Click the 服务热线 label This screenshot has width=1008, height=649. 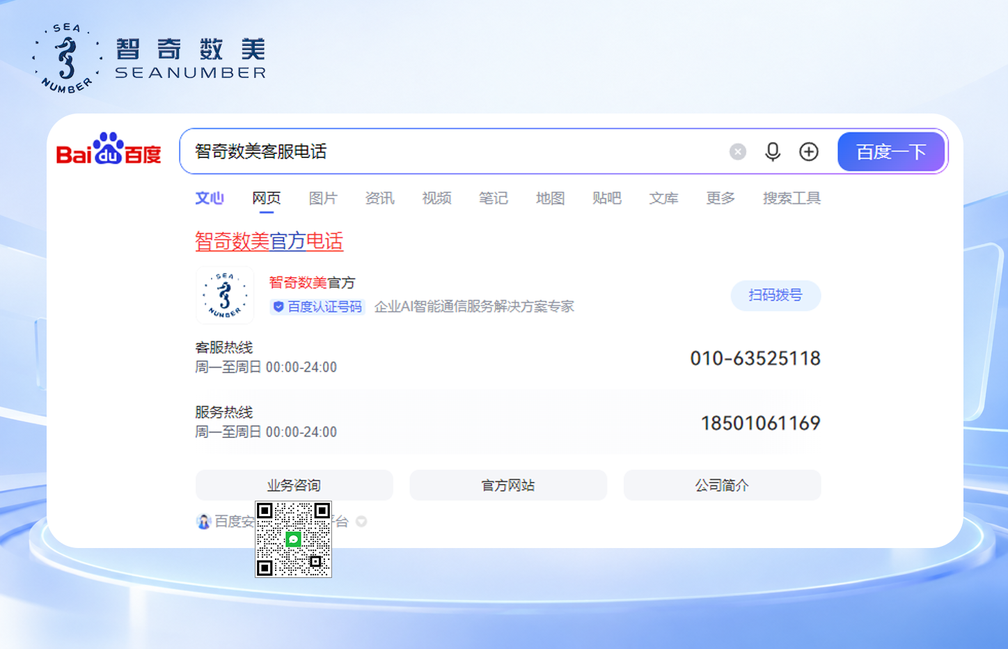224,412
